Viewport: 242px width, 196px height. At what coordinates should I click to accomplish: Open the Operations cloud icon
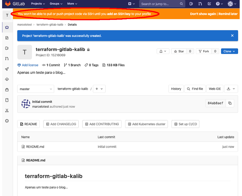[7, 79]
